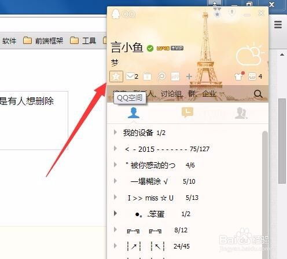Image resolution: width=287 pixels, height=259 pixels.
Task: Click the browser page scrollbar thumb
Action: (282, 141)
